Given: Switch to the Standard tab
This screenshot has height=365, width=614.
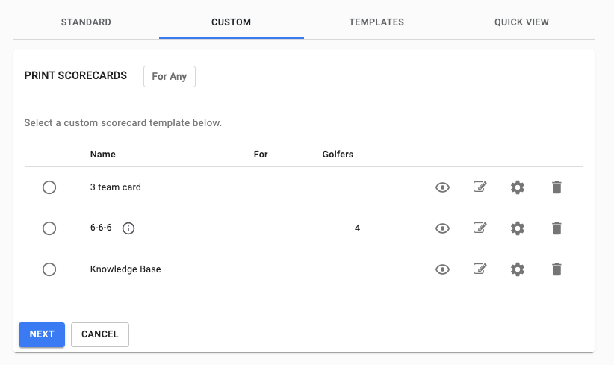Looking at the screenshot, I should point(86,22).
